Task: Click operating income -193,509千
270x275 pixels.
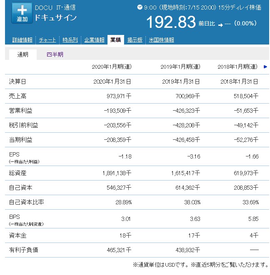Action: coord(117,111)
